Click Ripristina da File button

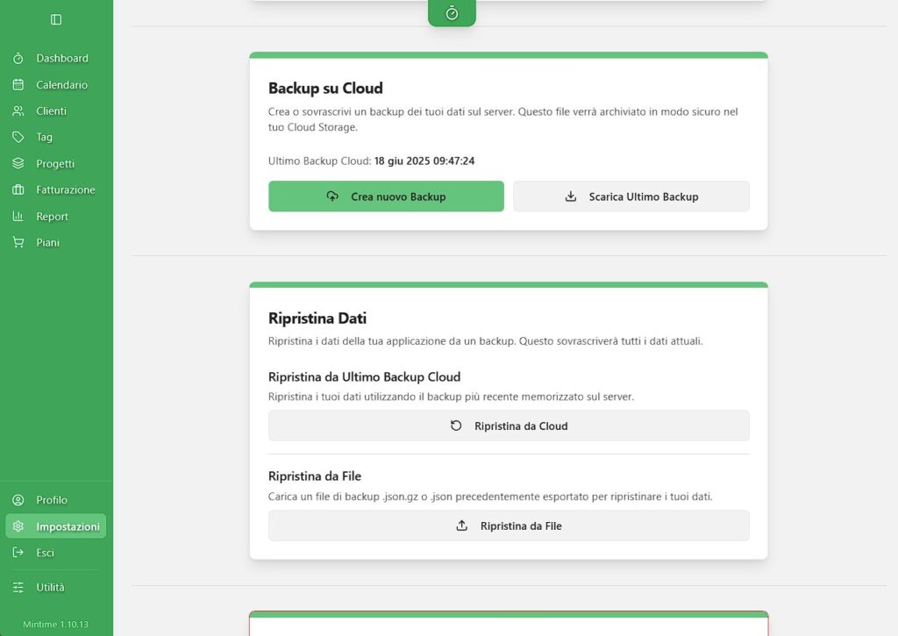(x=509, y=525)
